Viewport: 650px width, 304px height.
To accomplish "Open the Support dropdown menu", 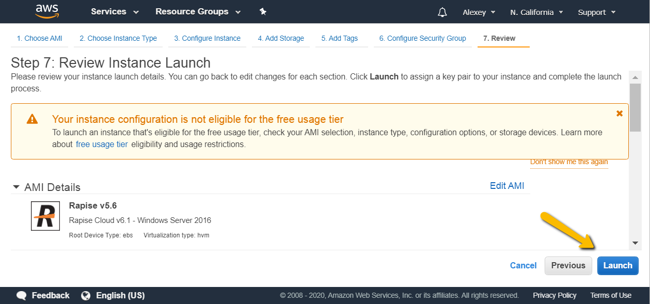I will 597,12.
